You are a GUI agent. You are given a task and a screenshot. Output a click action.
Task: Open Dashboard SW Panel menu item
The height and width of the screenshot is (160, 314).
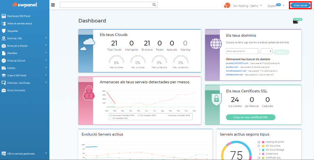(x=19, y=16)
